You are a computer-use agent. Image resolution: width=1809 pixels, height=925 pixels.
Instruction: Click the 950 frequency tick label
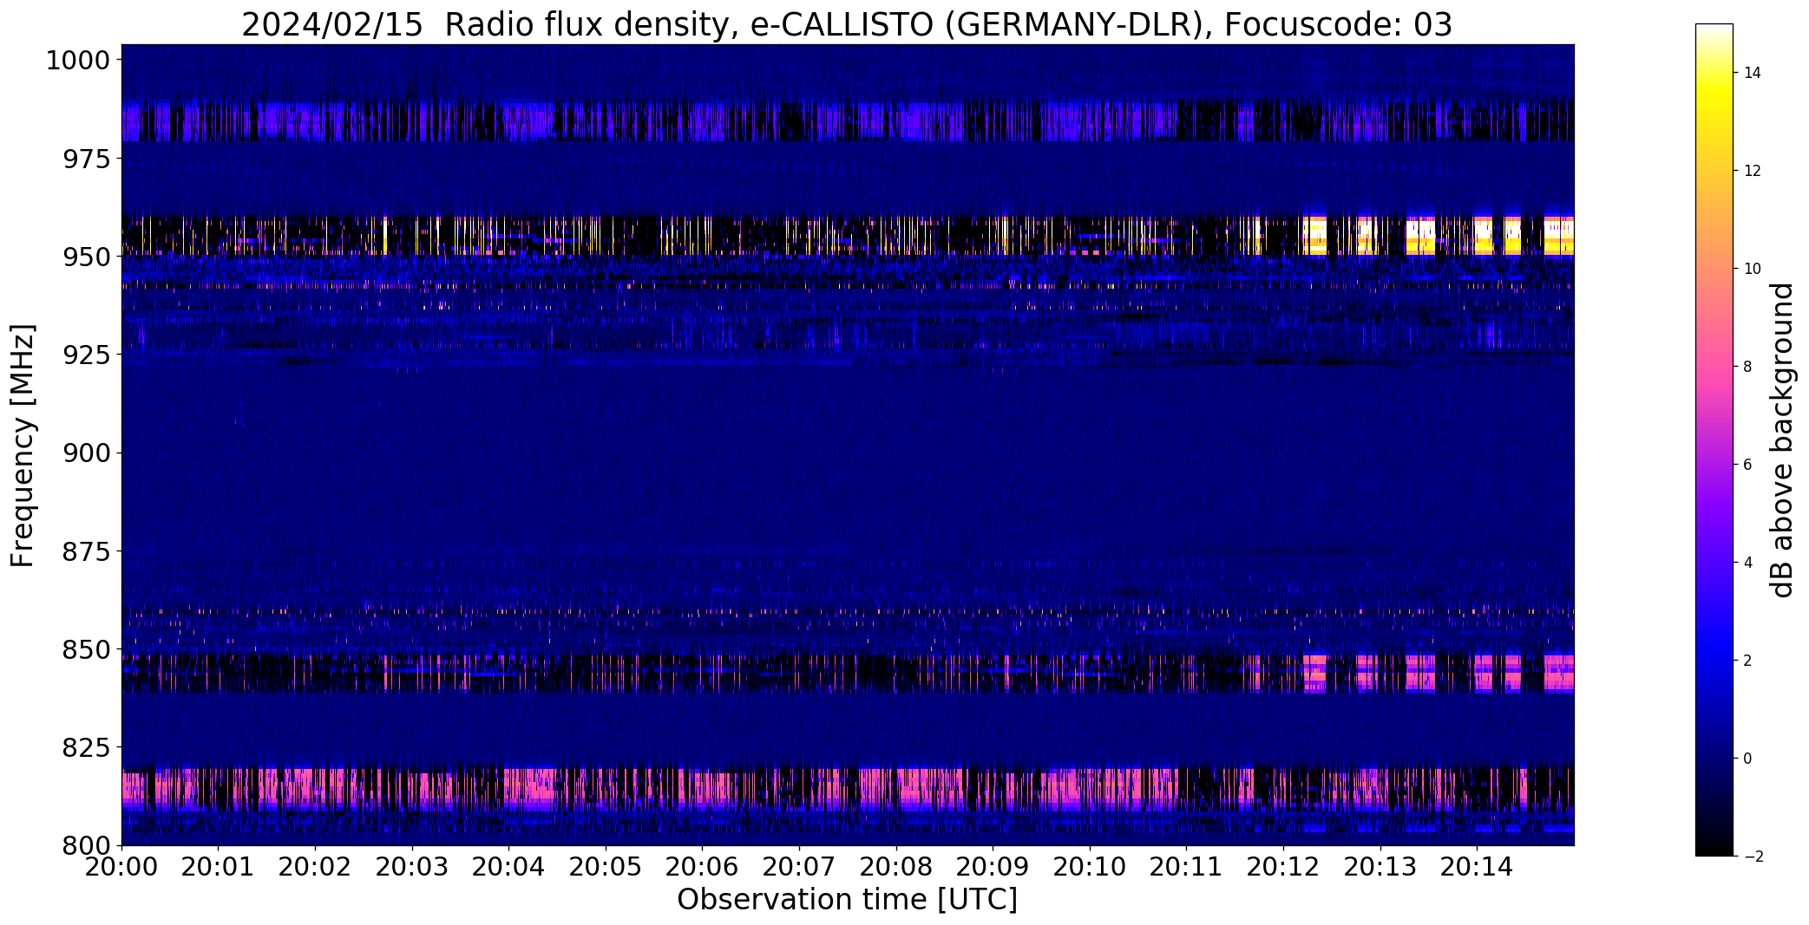coord(86,257)
